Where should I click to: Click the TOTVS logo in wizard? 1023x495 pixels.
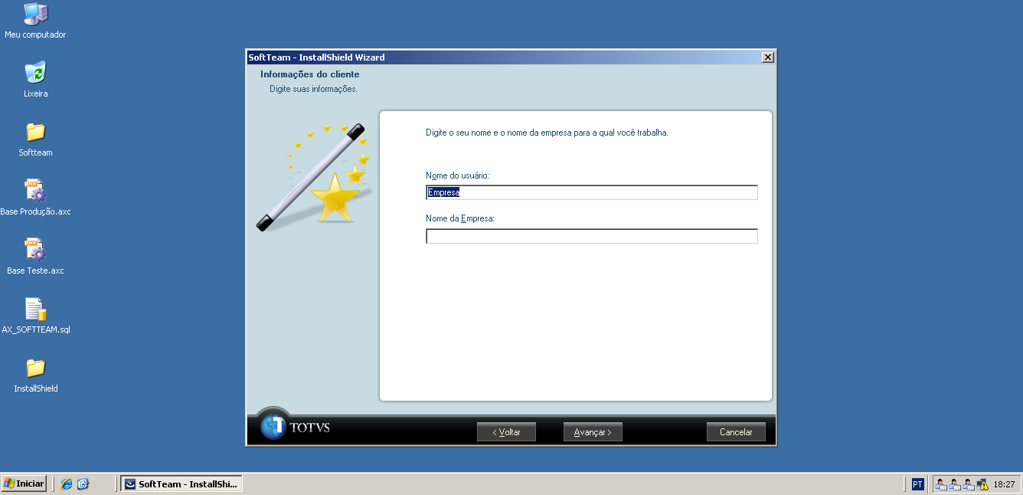pyautogui.click(x=296, y=426)
